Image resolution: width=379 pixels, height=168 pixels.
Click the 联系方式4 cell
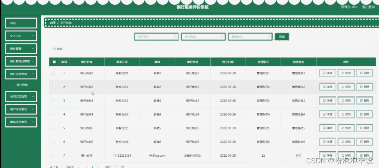(x=122, y=114)
